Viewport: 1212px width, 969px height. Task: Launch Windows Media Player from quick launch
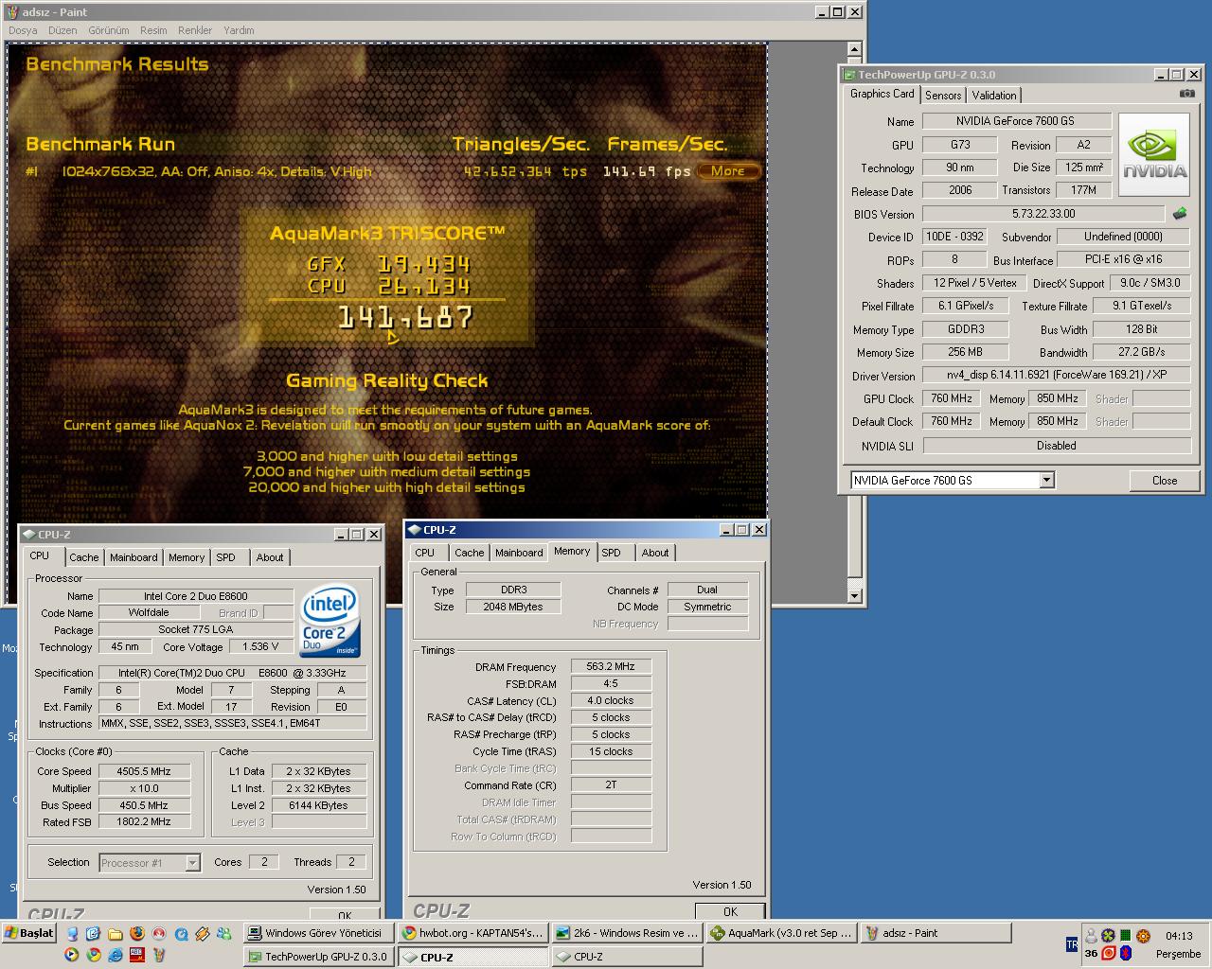[x=71, y=955]
